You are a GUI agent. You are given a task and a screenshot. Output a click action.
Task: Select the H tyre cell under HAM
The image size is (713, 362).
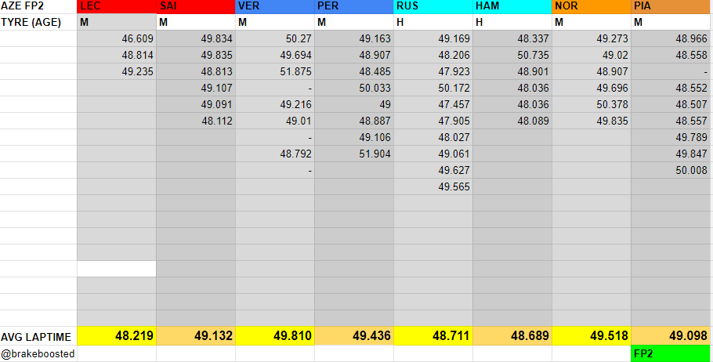click(x=512, y=22)
